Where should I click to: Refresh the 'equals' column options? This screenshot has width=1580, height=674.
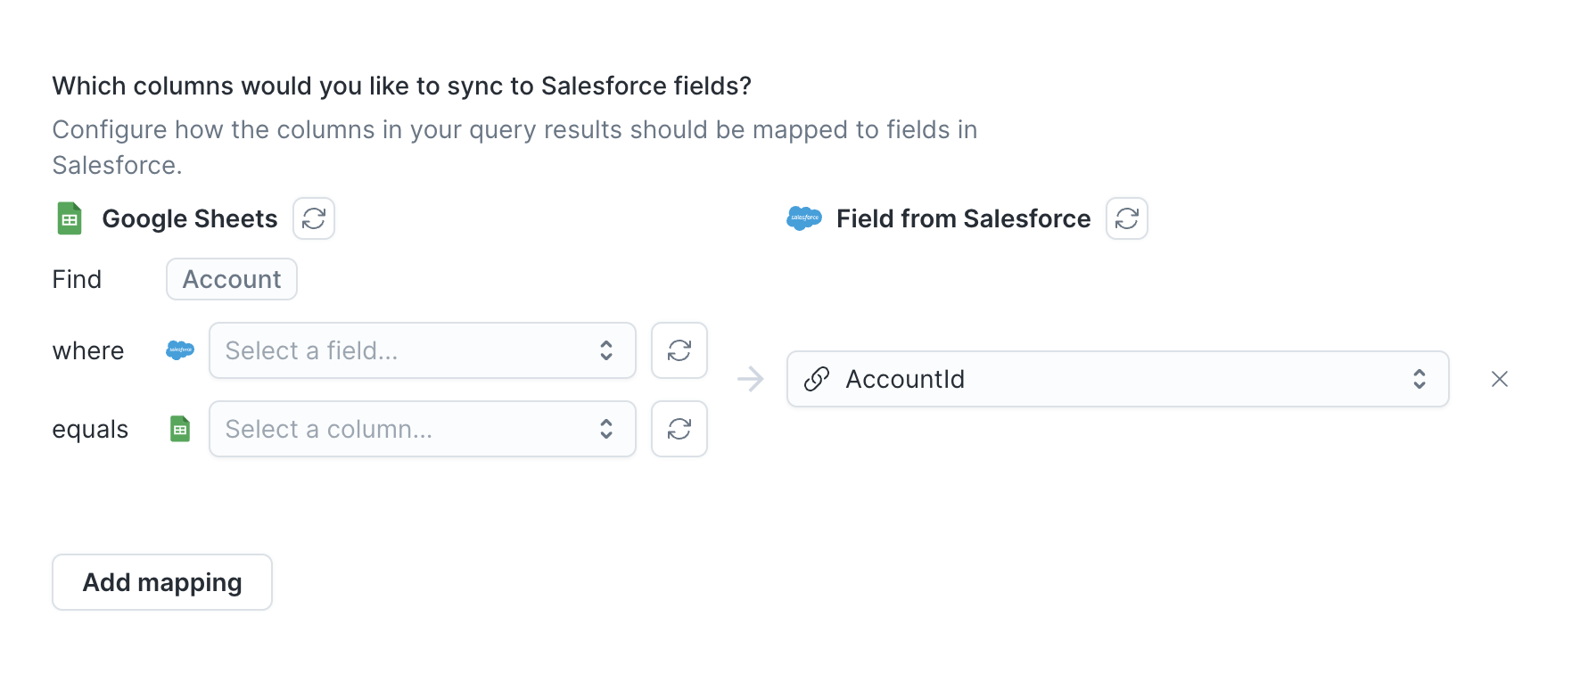[679, 429]
